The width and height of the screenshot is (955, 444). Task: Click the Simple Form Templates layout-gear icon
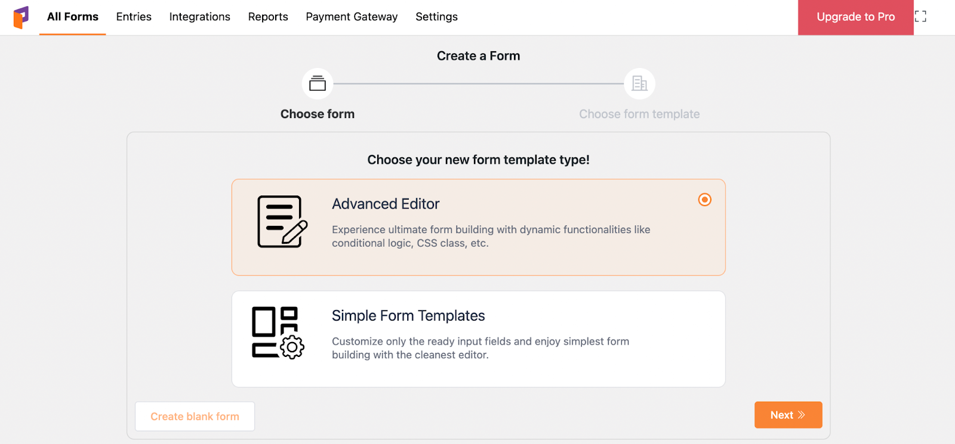click(x=278, y=333)
